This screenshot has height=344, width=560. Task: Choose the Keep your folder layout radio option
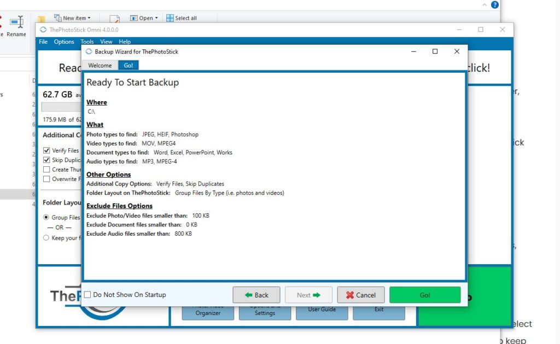point(46,238)
